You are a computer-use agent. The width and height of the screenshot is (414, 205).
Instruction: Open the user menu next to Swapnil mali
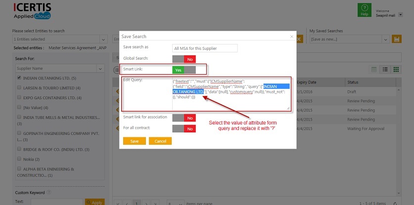click(401, 15)
